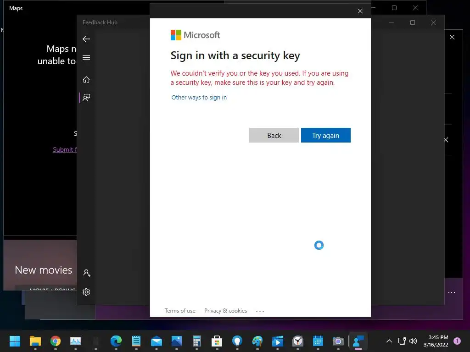Click the ellipsis menu in the purple background window

(452, 292)
